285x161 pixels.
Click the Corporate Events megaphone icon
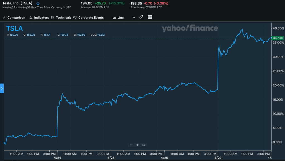[x=75, y=18]
